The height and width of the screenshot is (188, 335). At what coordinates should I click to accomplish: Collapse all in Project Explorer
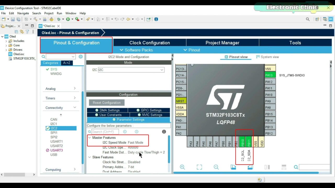16,32
